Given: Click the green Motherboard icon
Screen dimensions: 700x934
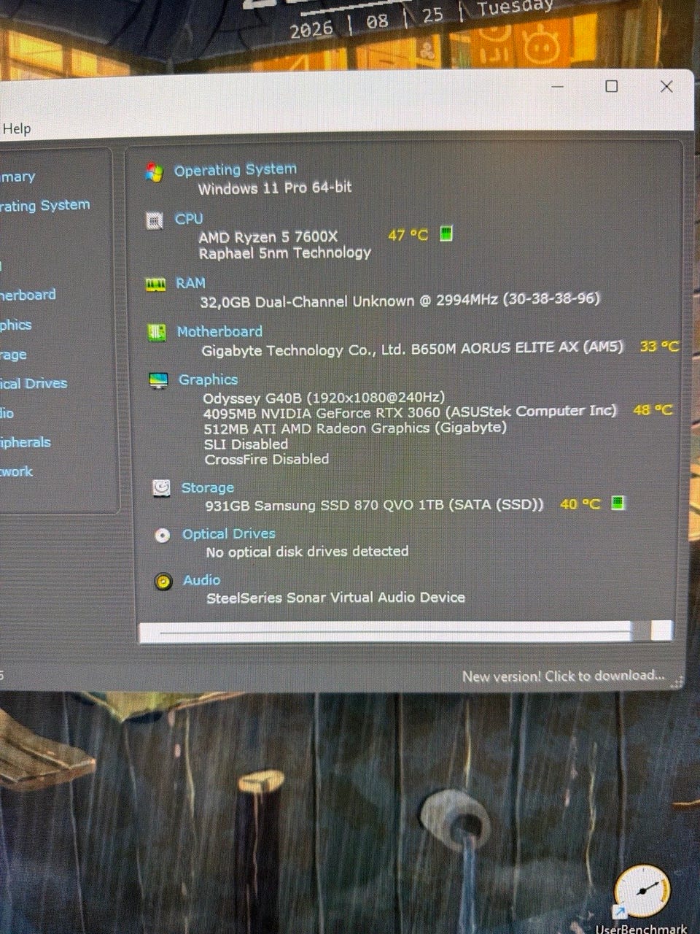Looking at the screenshot, I should pos(157,333).
